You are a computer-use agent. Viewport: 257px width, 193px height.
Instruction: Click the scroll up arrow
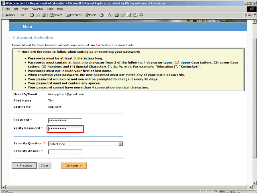(254, 22)
